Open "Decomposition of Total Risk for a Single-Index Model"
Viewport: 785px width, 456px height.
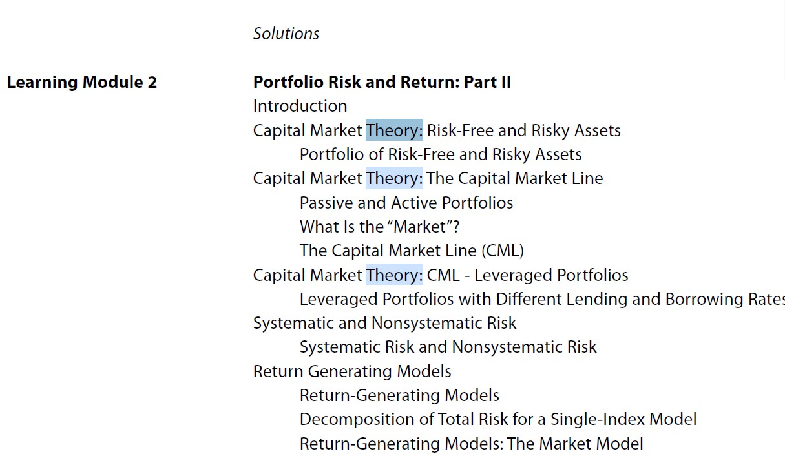tap(497, 419)
